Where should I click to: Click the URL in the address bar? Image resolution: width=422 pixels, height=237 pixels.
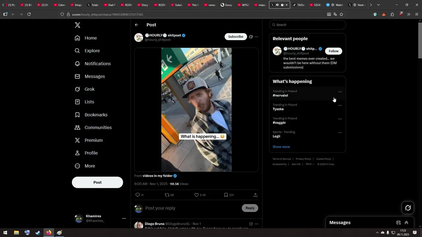point(107,14)
